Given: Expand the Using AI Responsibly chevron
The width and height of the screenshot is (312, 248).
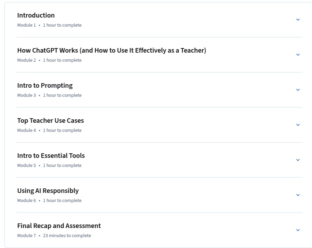Looking at the screenshot, I should click(x=298, y=195).
